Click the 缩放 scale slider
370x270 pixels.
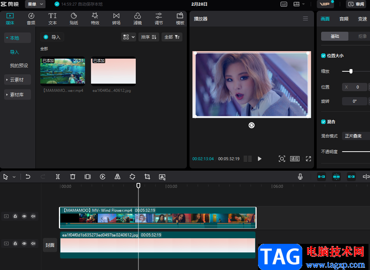351,71
